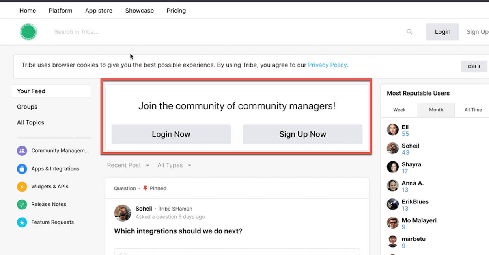
Task: Open Widgets & APIs lightning icon
Action: point(22,187)
